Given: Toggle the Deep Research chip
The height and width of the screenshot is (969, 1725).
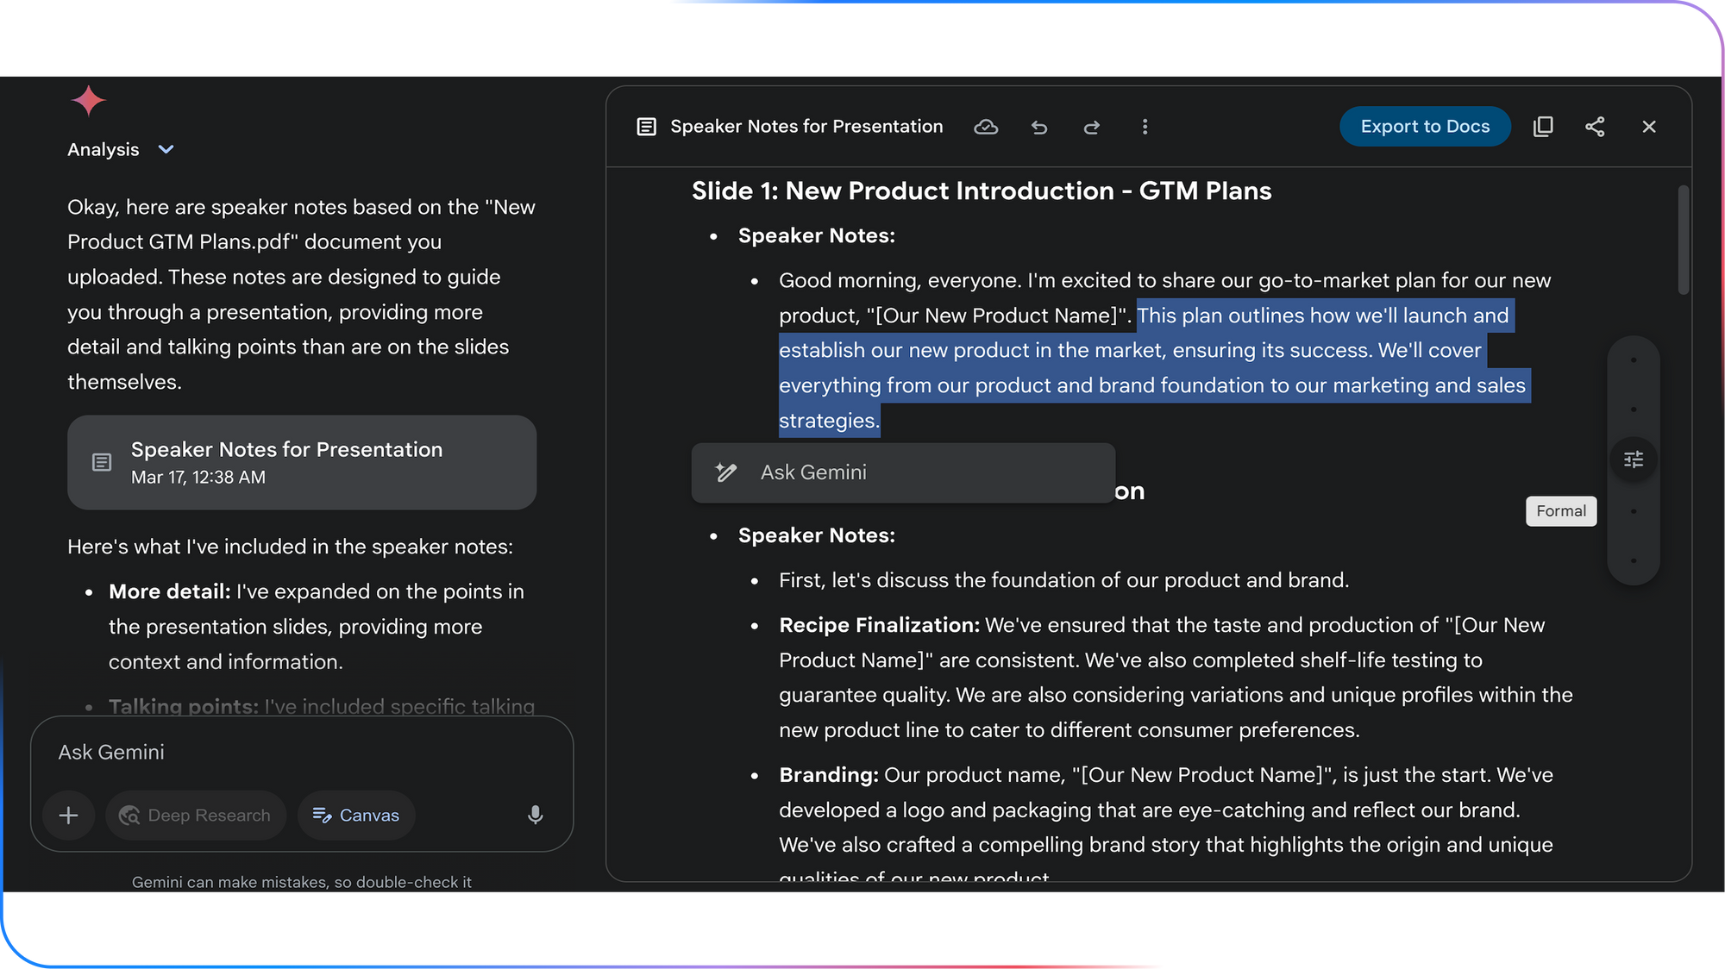Looking at the screenshot, I should (x=196, y=815).
